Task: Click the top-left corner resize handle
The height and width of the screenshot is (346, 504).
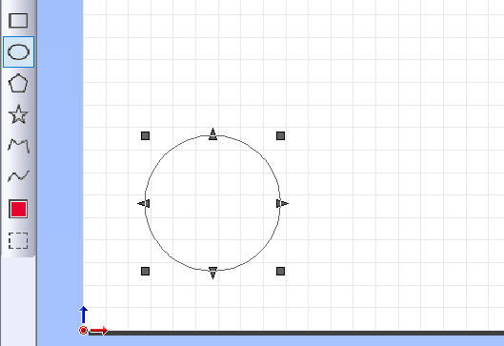Action: (x=145, y=136)
